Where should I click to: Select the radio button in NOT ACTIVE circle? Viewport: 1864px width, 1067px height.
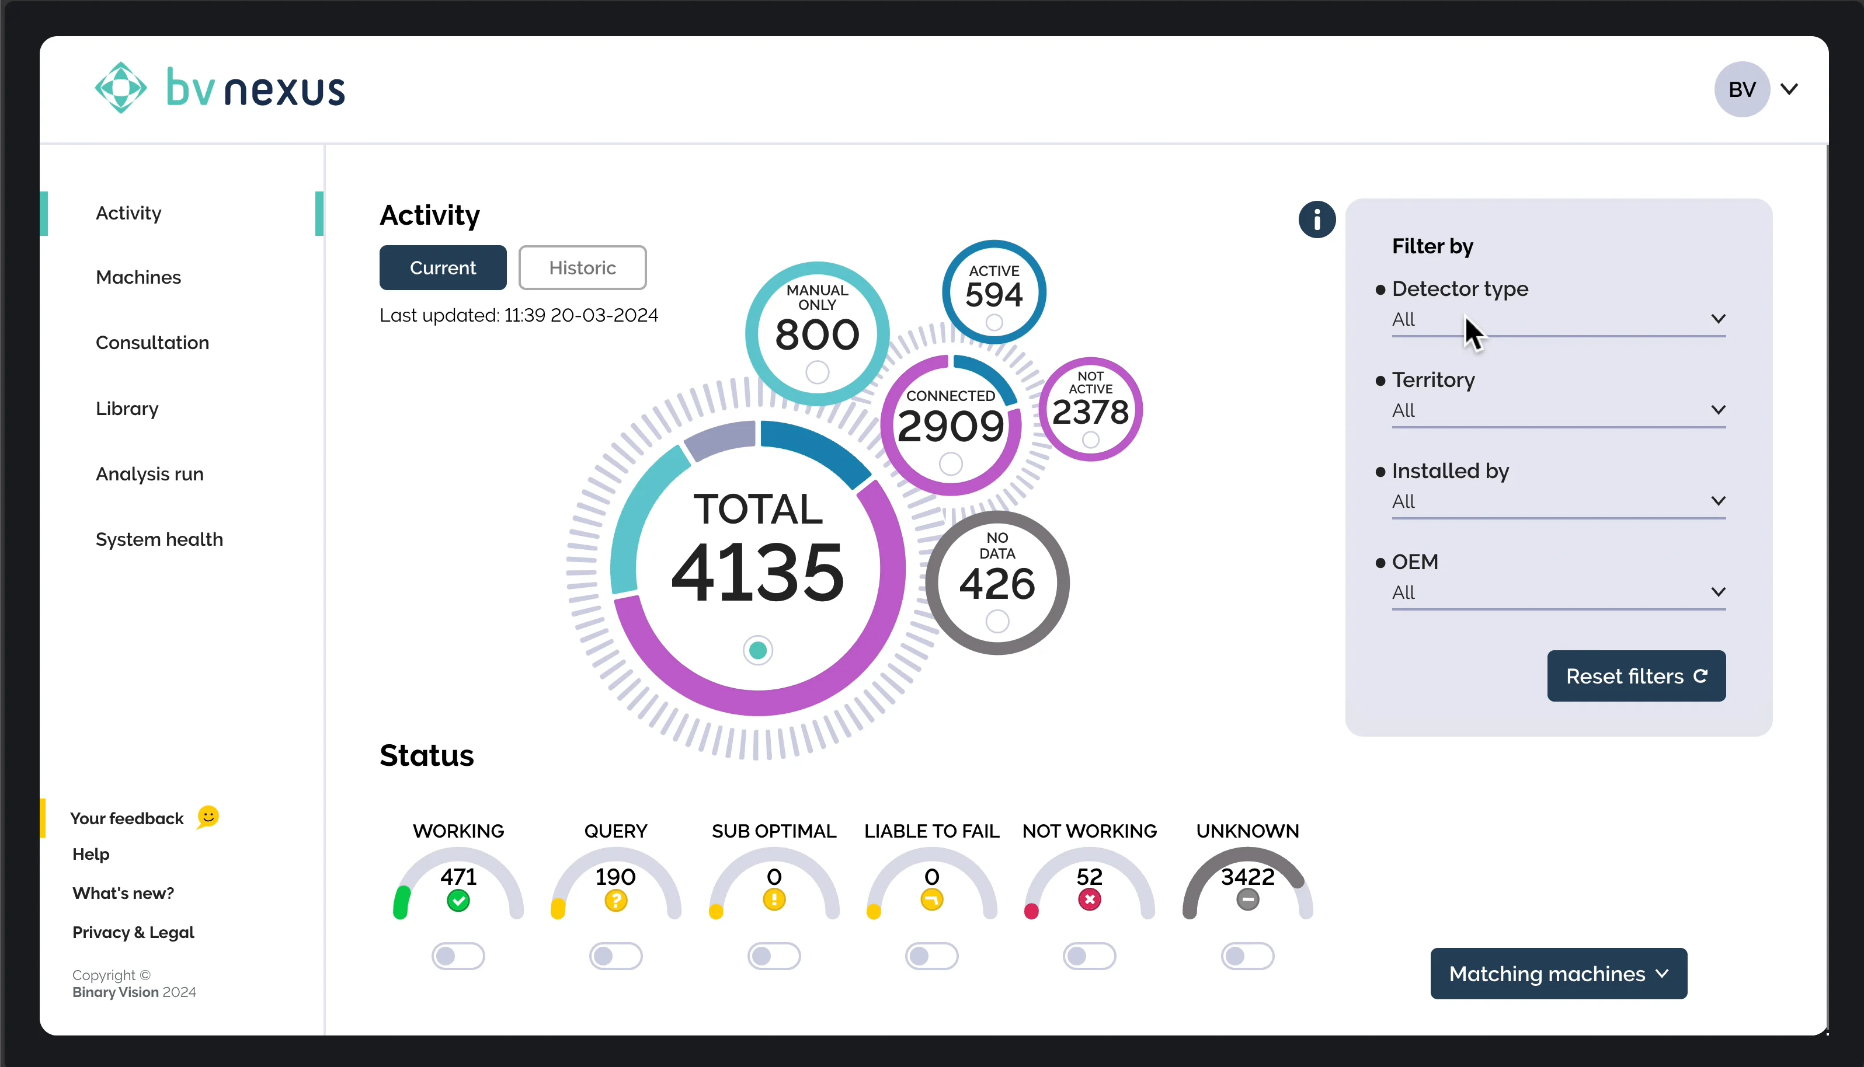click(1091, 440)
